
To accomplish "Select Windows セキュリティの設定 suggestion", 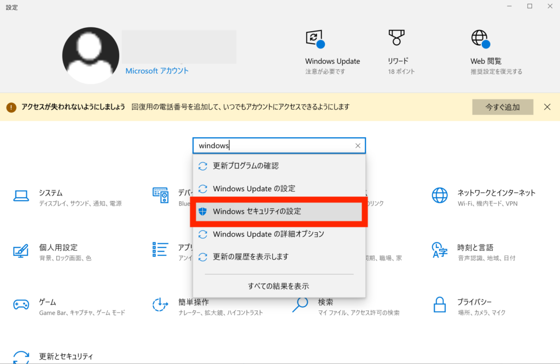I will click(x=279, y=212).
